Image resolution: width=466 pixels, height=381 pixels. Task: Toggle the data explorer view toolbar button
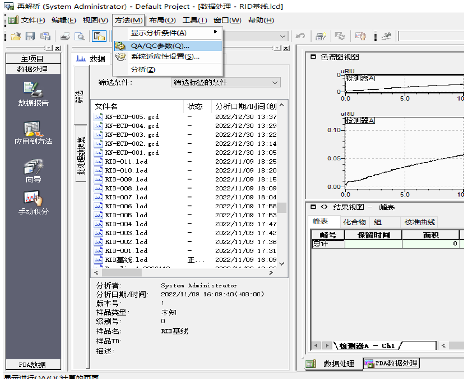click(99, 36)
